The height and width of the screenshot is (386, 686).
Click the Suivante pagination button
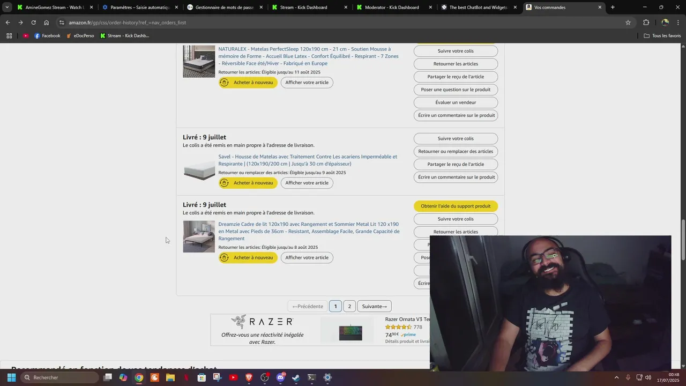374,306
